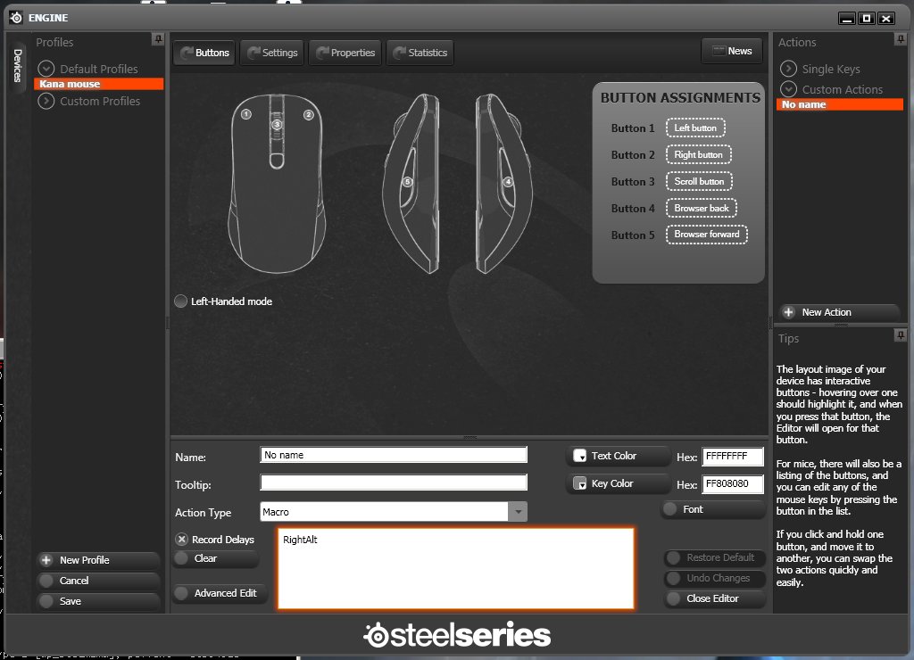Click Undo Changes button
914x660 pixels.
tap(715, 578)
